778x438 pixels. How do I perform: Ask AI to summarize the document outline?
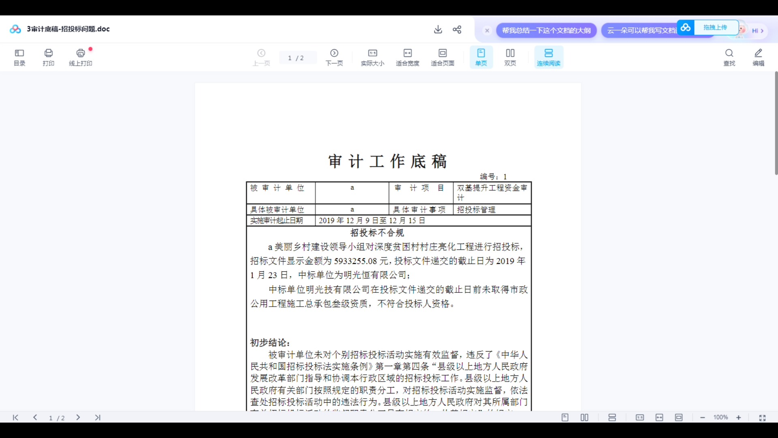click(546, 30)
